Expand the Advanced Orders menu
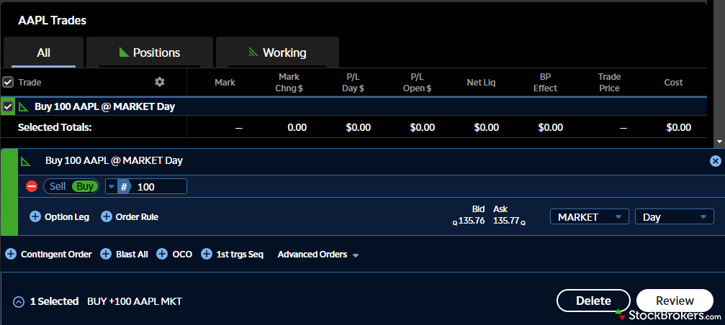This screenshot has width=725, height=325. pyautogui.click(x=318, y=254)
